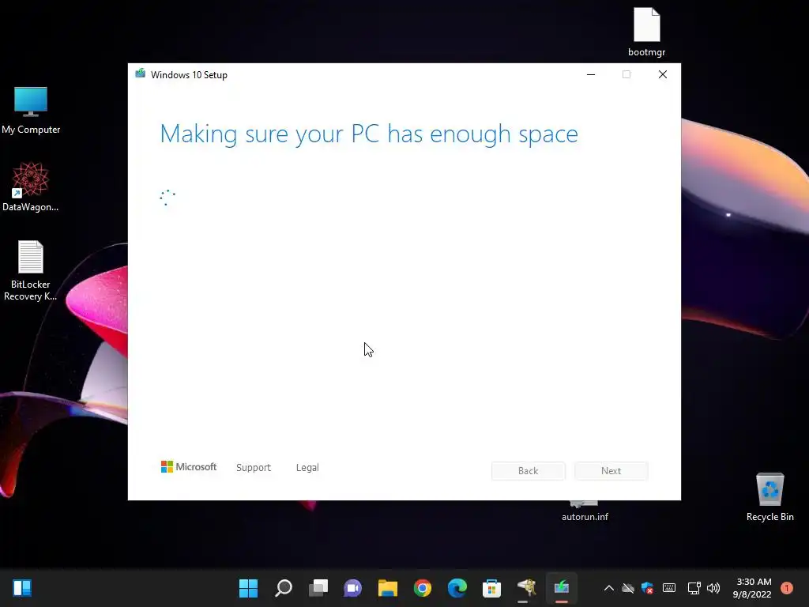809x607 pixels.
Task: Open the notification badge in the taskbar
Action: coord(787,588)
